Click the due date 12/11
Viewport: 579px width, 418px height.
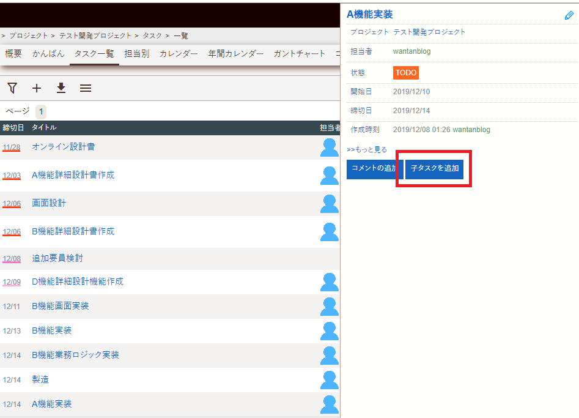click(x=12, y=307)
